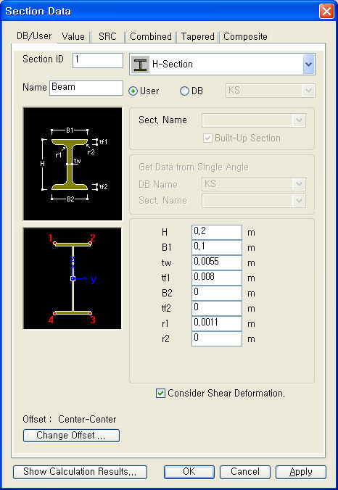Click the Apply button

[x=301, y=472]
